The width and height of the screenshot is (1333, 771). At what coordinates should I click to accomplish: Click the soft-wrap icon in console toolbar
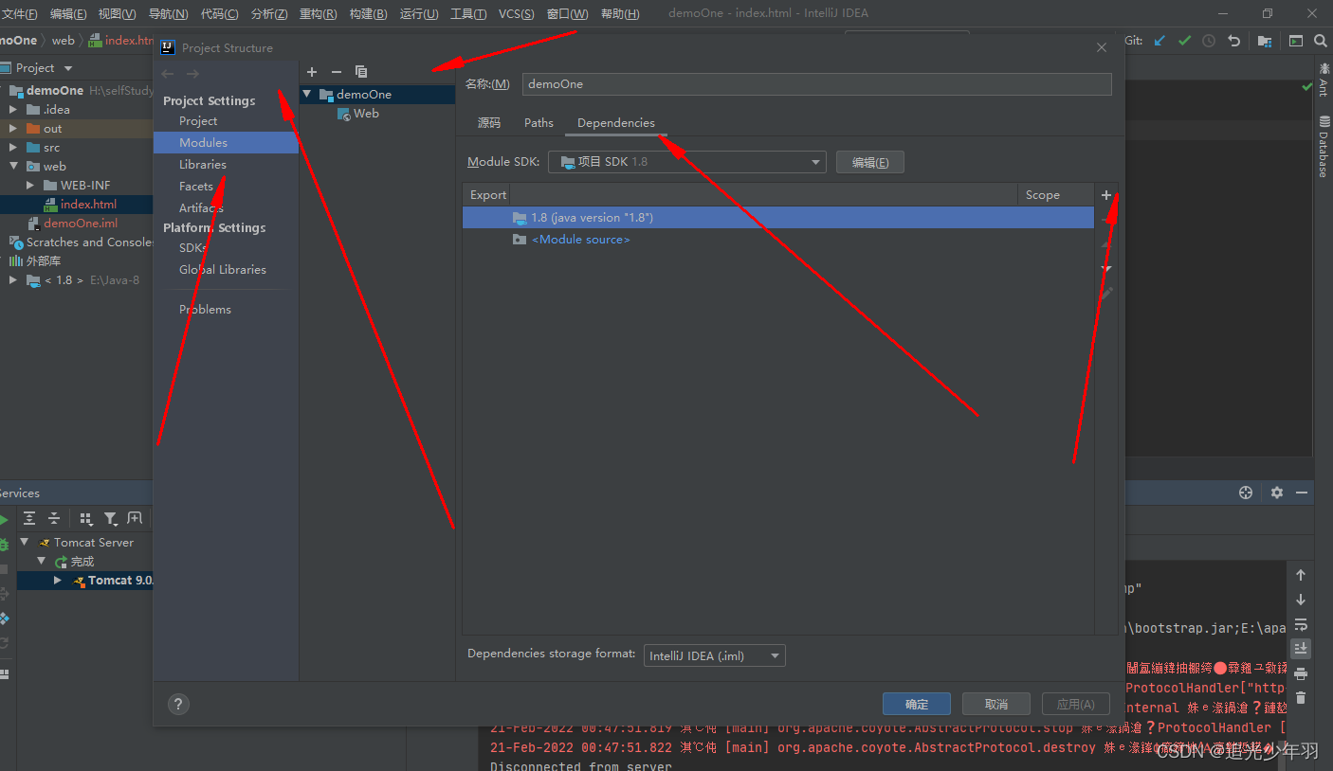[1300, 624]
